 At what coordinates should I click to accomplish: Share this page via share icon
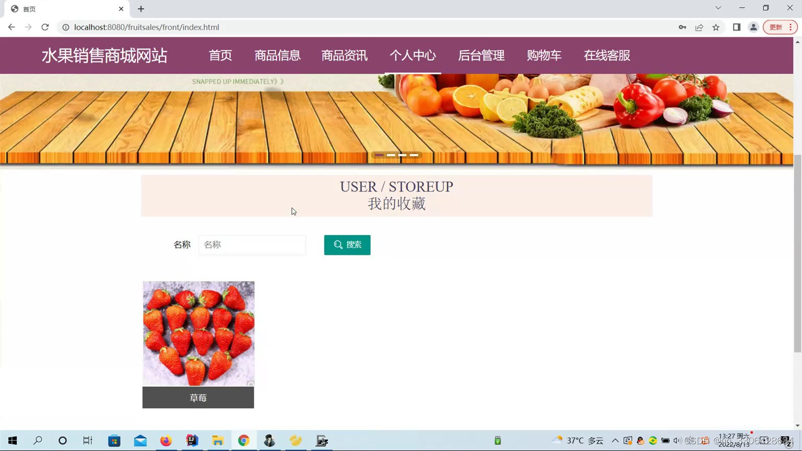coord(699,27)
